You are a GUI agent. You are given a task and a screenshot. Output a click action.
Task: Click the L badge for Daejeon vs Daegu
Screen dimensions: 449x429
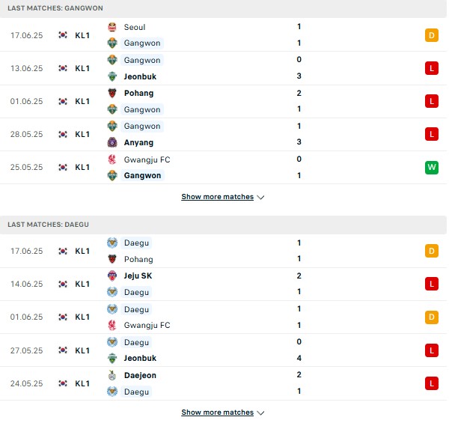(432, 383)
